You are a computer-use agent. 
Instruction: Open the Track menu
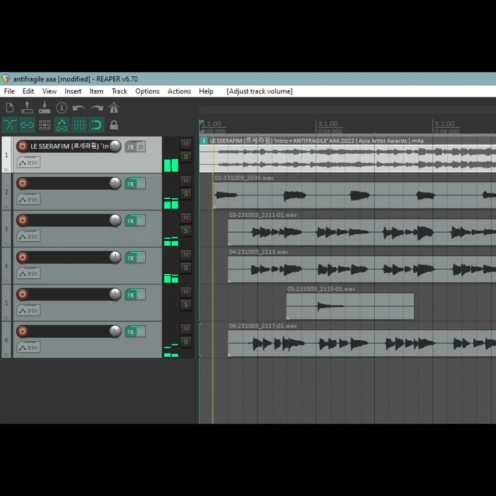119,91
